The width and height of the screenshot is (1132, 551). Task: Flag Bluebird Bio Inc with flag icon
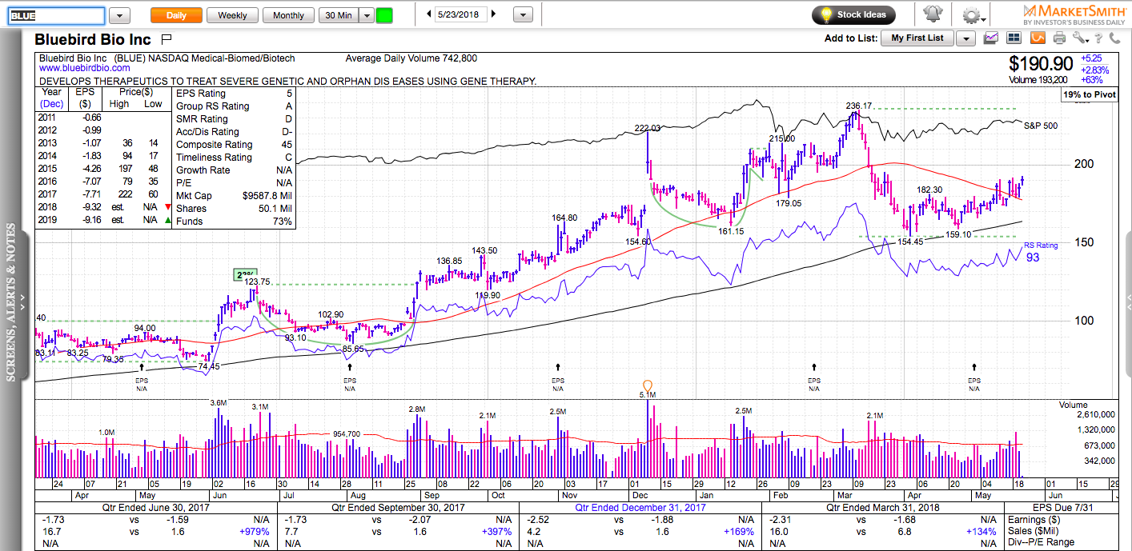(167, 38)
